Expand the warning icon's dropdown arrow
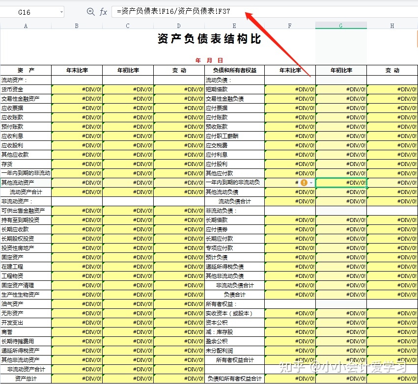Screen dimensions: 418x384 pyautogui.click(x=311, y=183)
